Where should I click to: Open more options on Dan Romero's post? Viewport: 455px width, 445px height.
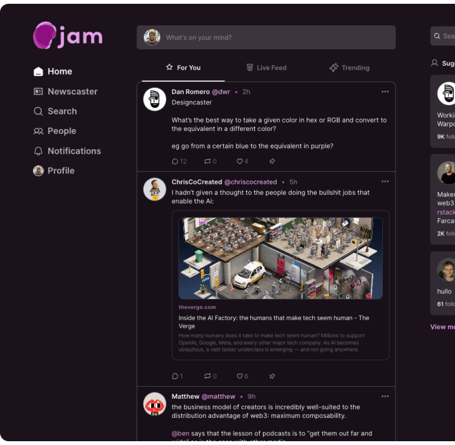(385, 92)
